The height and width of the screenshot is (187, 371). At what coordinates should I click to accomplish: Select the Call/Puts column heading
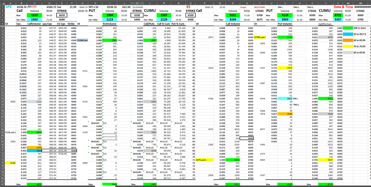pos(150,23)
